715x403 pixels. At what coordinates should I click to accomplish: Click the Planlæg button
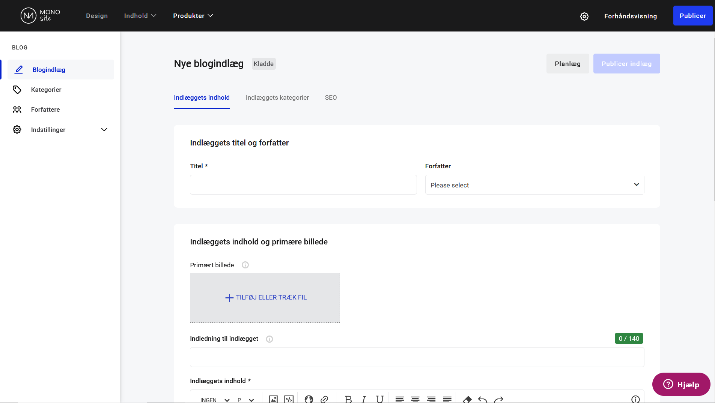[567, 64]
